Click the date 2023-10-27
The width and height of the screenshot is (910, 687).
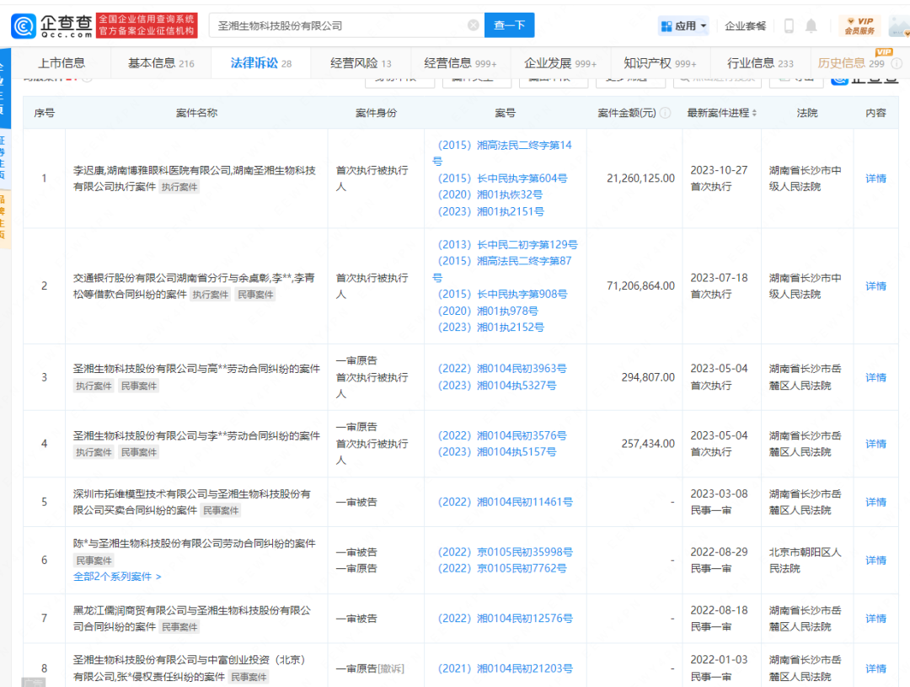[x=719, y=170]
